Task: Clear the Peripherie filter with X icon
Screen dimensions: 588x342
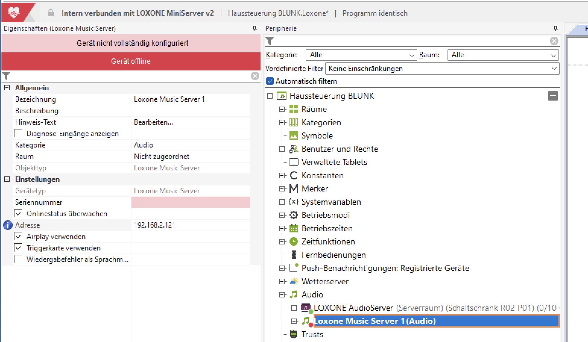Action: click(554, 41)
